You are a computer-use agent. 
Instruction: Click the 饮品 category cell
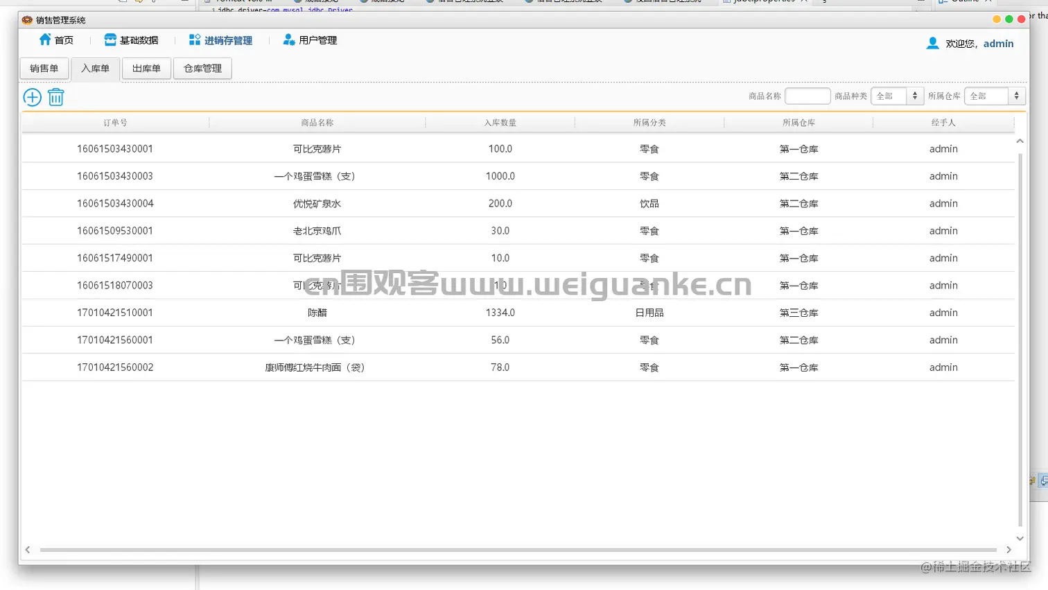649,204
